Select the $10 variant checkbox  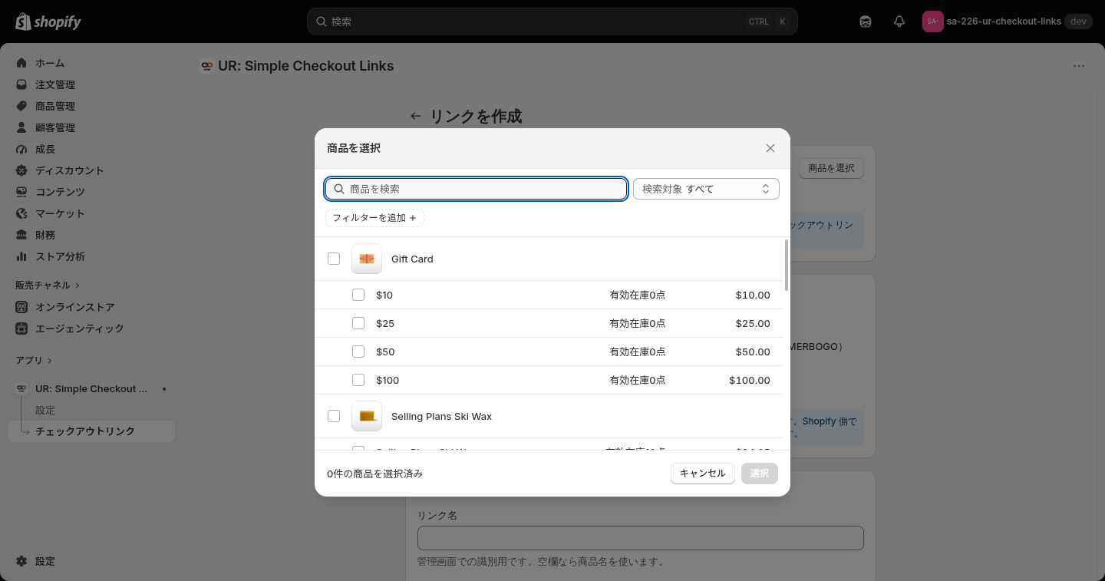(358, 295)
